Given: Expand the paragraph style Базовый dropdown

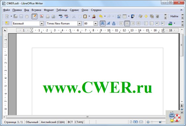Looking at the screenshot, I should [x=42, y=23].
